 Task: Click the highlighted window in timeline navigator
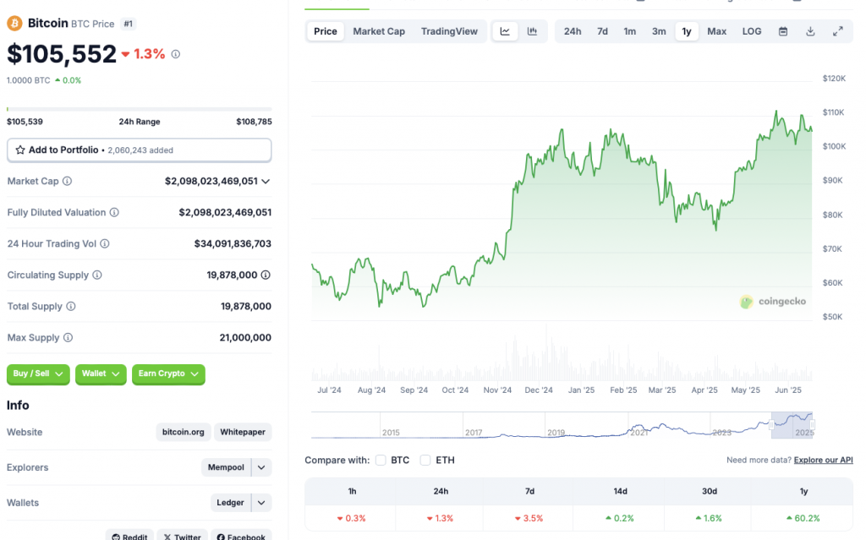tap(792, 425)
